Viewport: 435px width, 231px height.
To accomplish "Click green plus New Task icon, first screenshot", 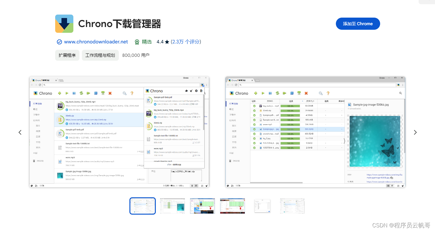I will [x=60, y=93].
